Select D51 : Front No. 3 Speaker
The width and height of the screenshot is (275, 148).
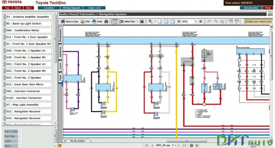28,78
